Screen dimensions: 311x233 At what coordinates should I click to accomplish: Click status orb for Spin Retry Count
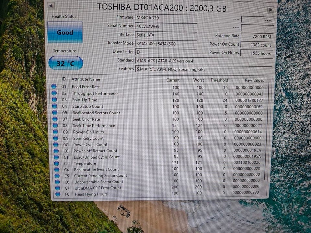pyautogui.click(x=56, y=138)
